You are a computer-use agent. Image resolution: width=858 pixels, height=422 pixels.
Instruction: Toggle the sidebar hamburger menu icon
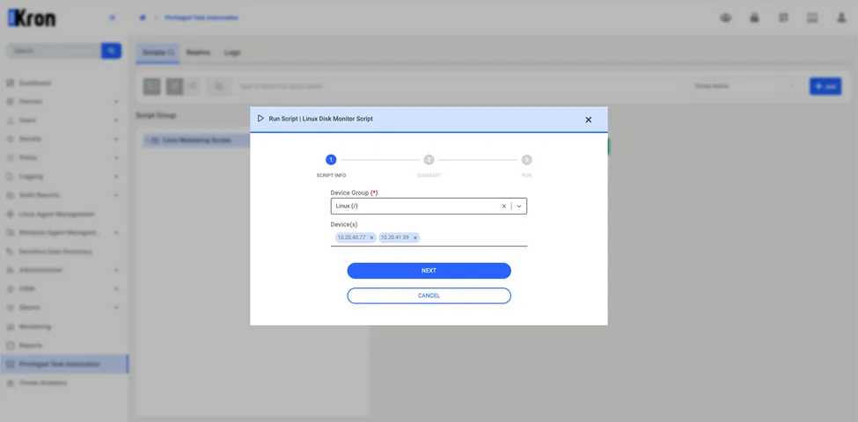(x=113, y=18)
